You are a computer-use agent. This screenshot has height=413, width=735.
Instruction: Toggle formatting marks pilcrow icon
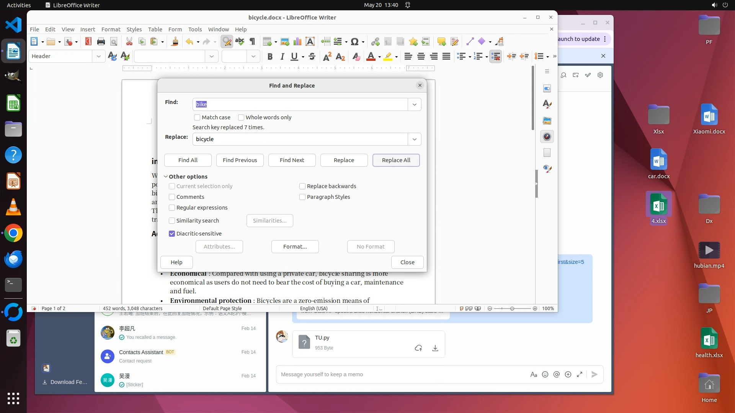click(x=252, y=42)
